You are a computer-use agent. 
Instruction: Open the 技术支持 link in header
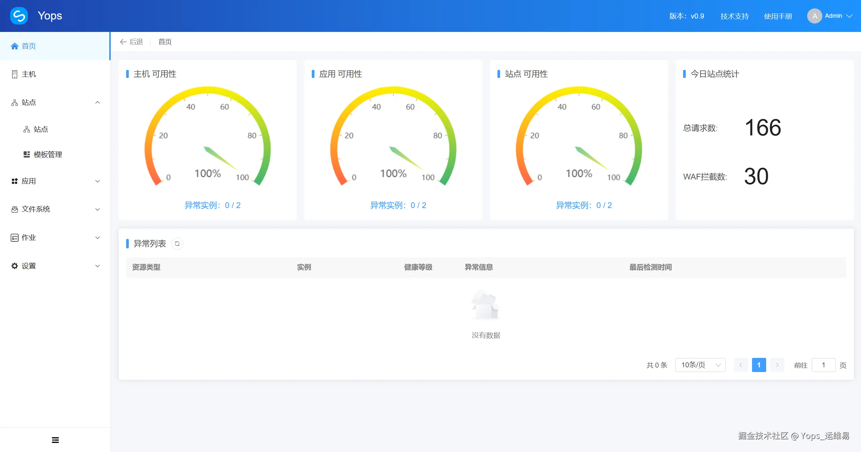click(x=735, y=16)
